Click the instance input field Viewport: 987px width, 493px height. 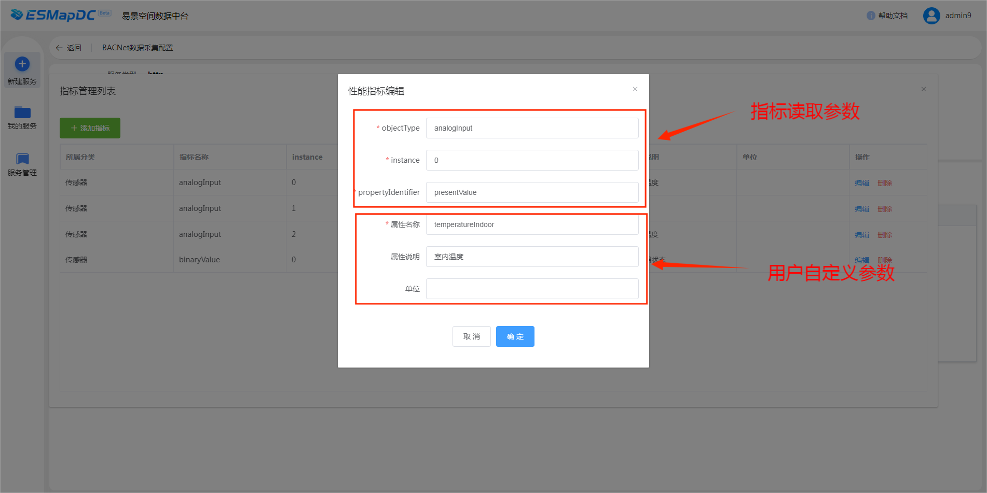[x=532, y=160]
